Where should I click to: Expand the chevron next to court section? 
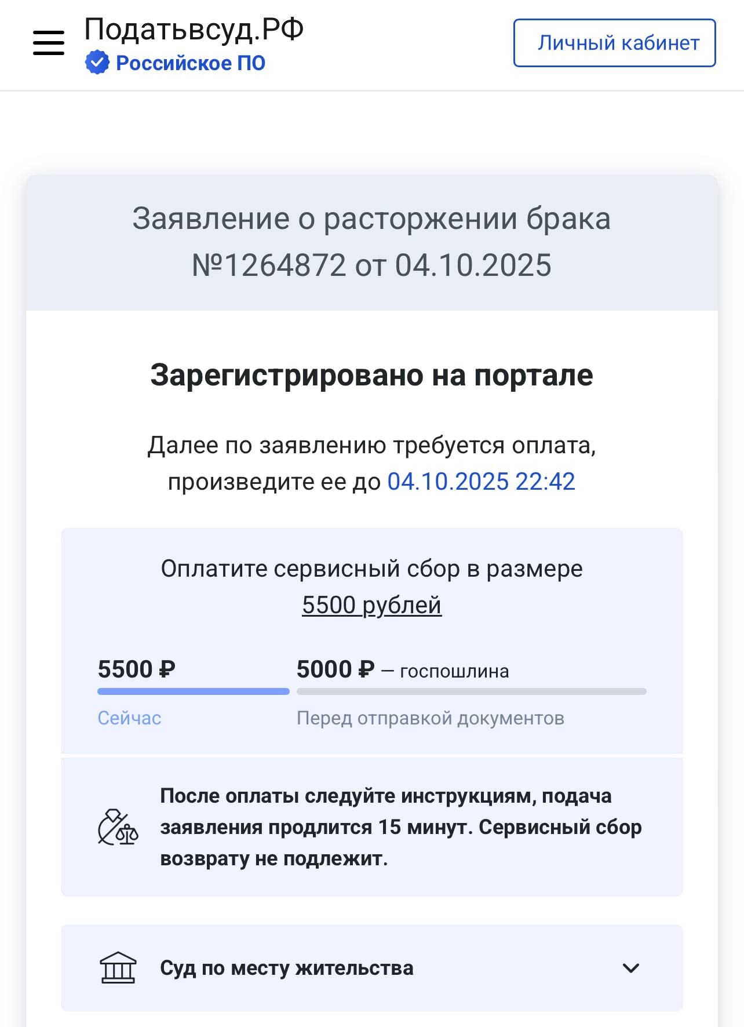click(630, 968)
